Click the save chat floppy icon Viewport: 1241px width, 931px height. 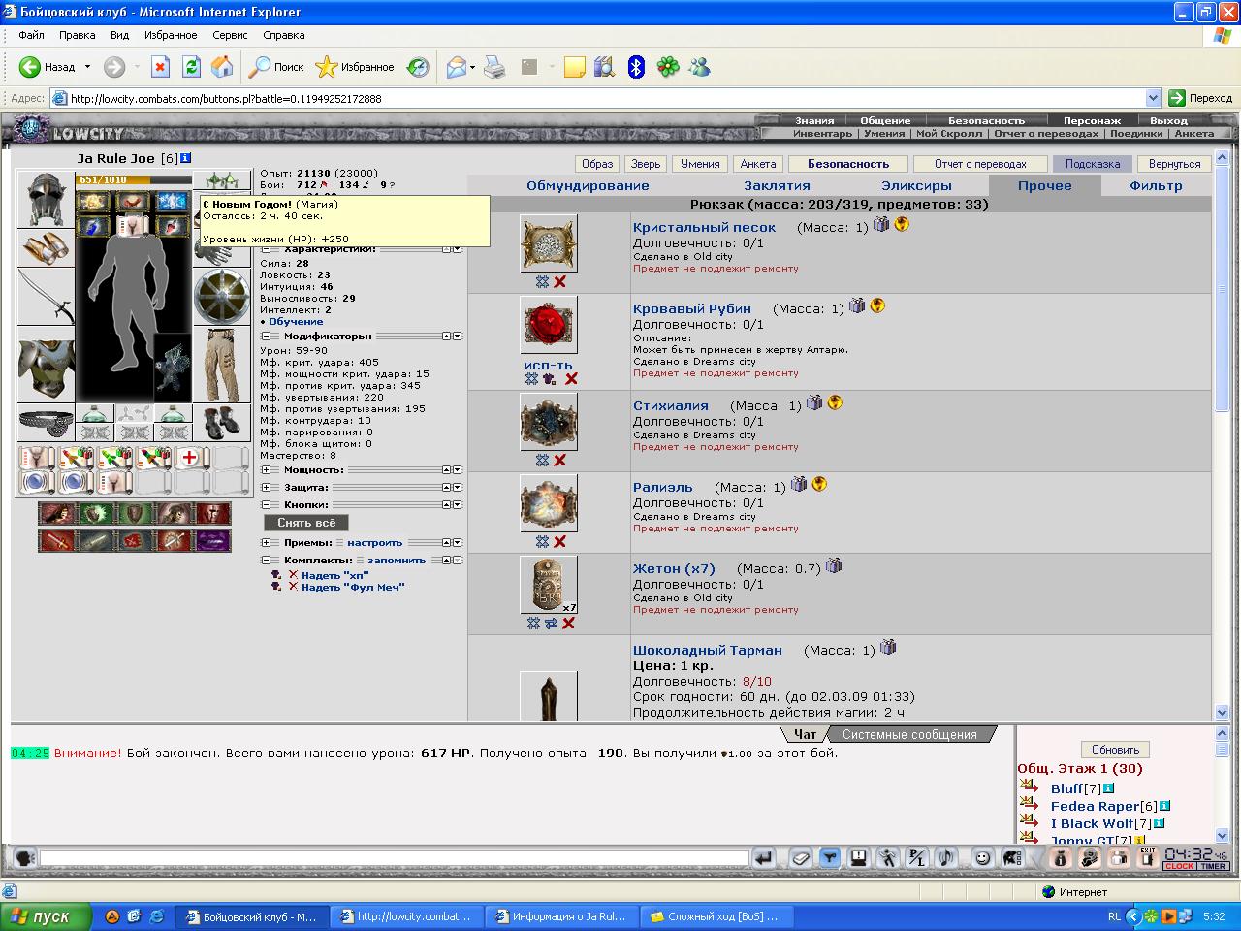click(x=859, y=857)
